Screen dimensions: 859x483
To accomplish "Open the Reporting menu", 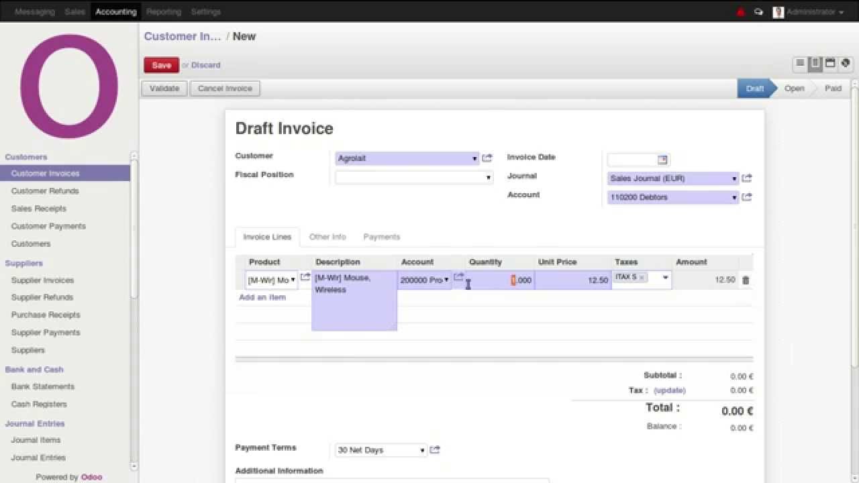I will (x=164, y=12).
